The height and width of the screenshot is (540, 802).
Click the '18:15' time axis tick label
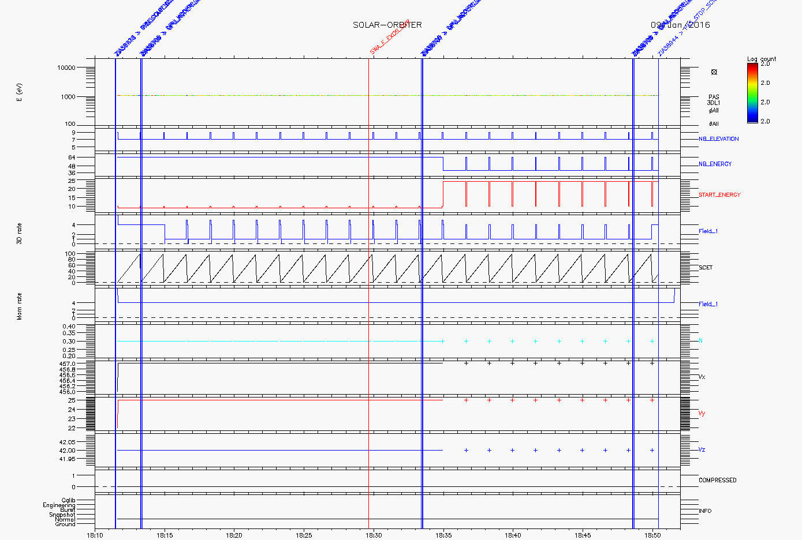tap(165, 535)
